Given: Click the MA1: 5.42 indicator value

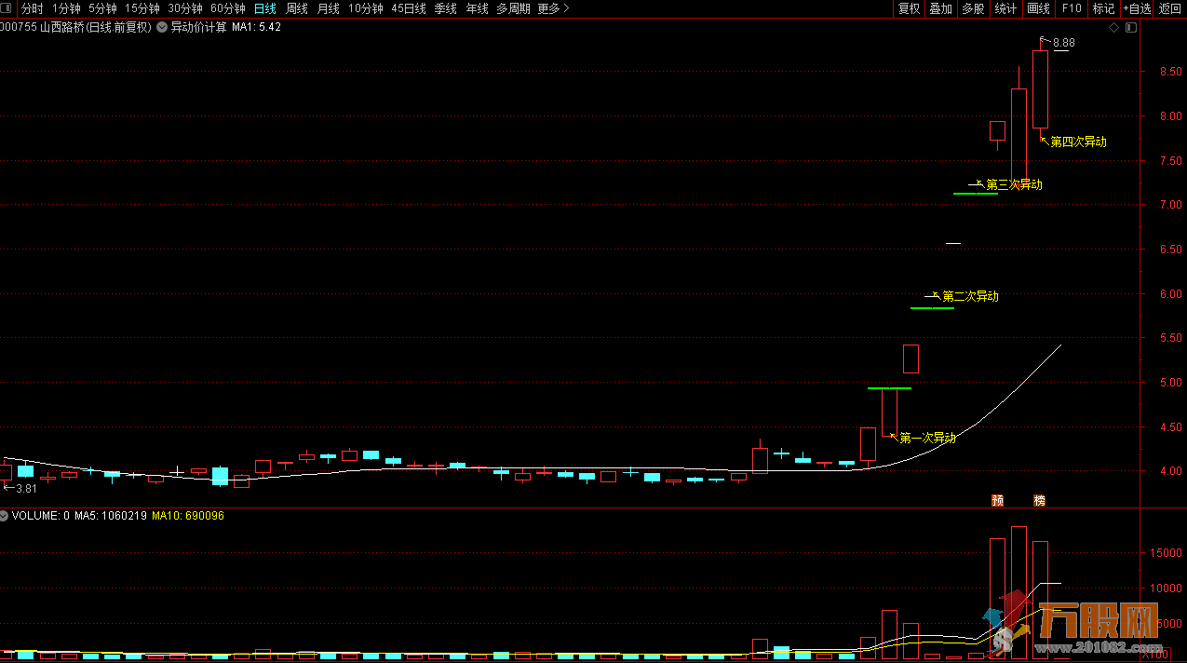Looking at the screenshot, I should [256, 27].
